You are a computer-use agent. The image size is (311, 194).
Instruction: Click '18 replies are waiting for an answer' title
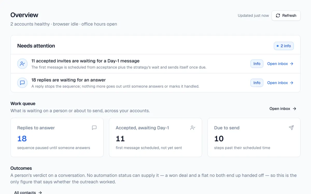(x=69, y=80)
